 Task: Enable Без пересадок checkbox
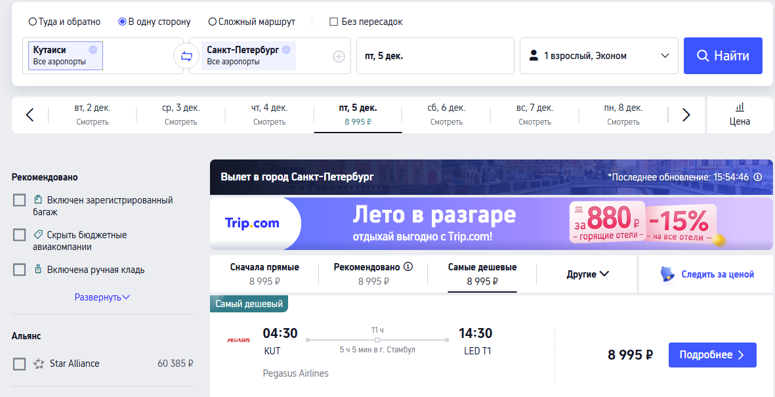[x=333, y=22]
